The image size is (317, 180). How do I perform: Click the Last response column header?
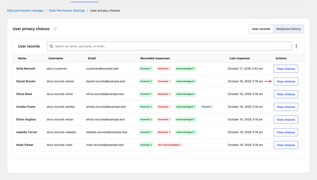point(240,58)
